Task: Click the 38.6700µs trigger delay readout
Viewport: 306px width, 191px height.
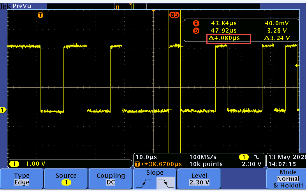Action: coord(165,164)
